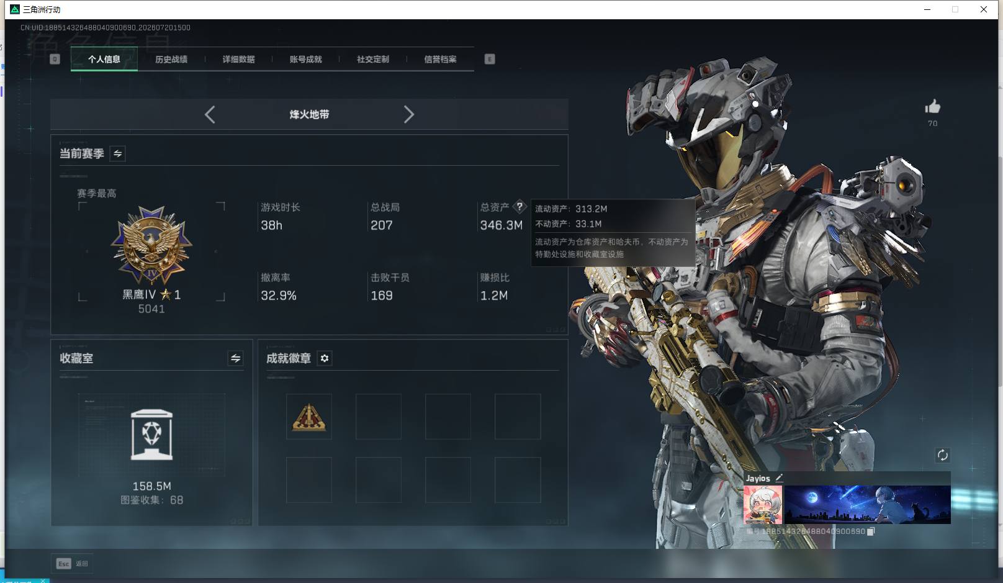Open the 账号成就 tab
Viewport: 1003px width, 583px height.
point(305,59)
